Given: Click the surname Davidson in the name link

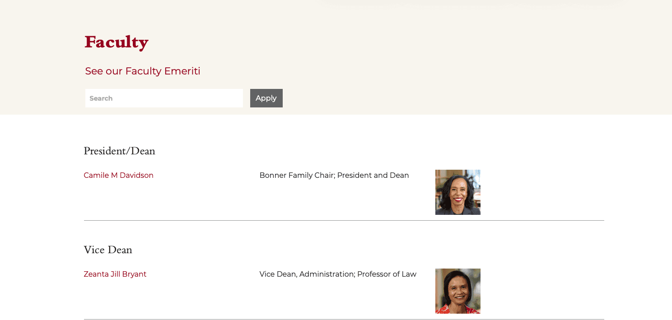Looking at the screenshot, I should point(136,176).
